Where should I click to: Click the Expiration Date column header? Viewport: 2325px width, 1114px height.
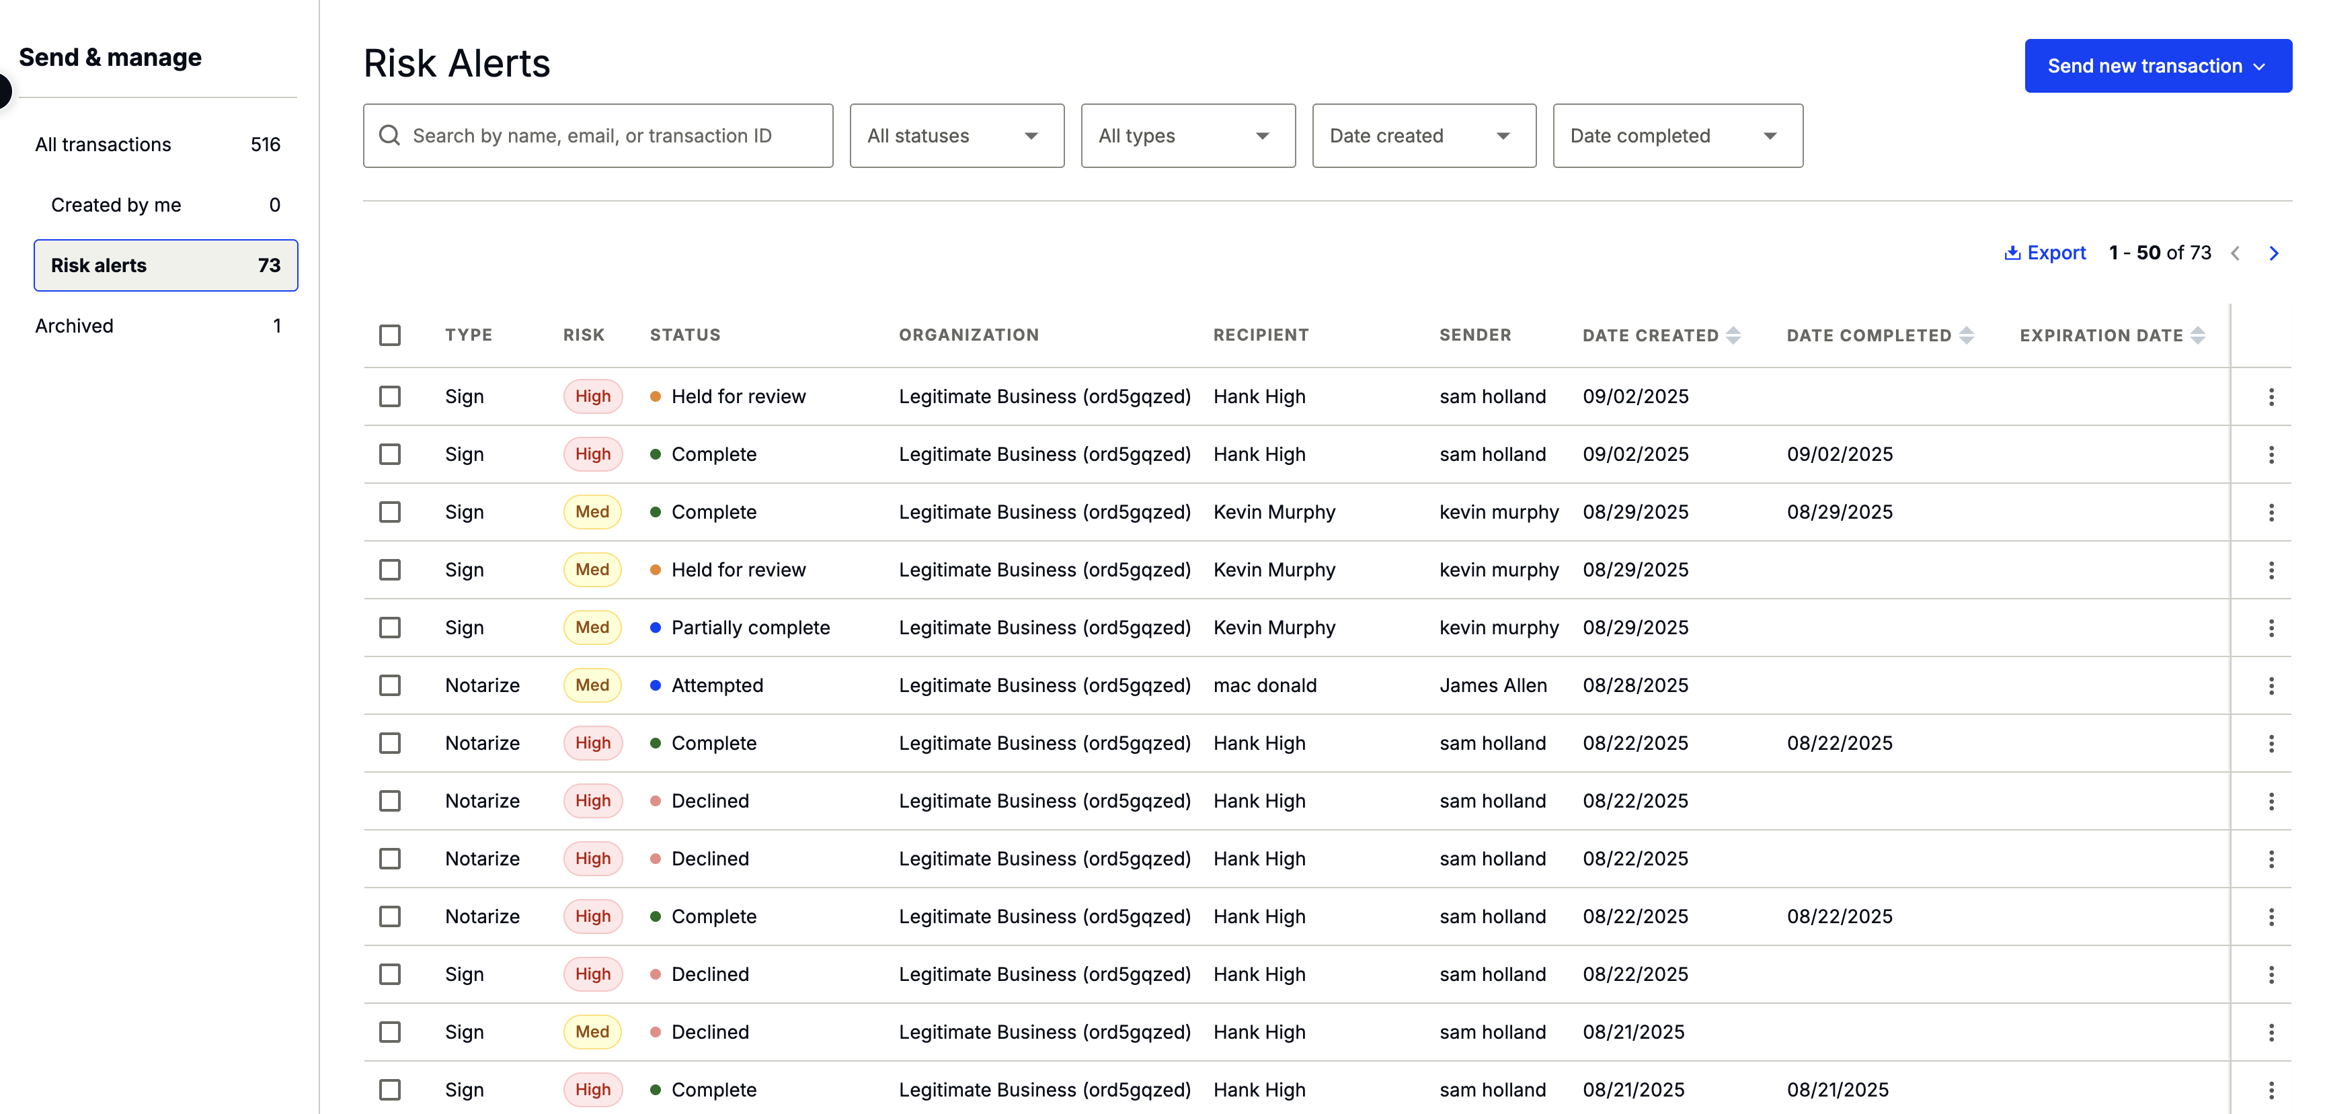(2100, 335)
